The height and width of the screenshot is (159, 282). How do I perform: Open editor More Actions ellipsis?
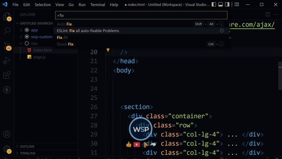(275, 15)
